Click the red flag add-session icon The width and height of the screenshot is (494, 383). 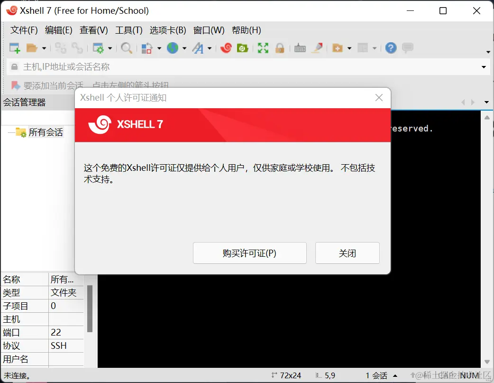click(x=16, y=85)
